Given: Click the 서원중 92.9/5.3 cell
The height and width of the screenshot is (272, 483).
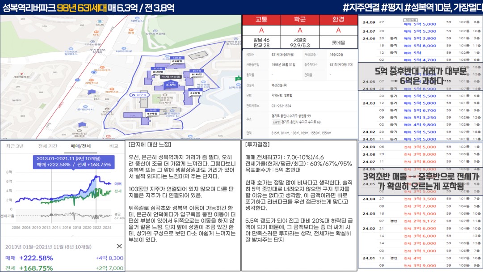Looking at the screenshot, I should (x=300, y=42).
